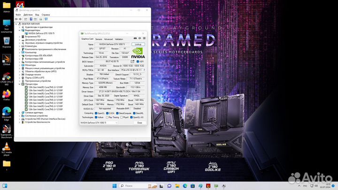Expand the Сетевые адаптеры node
The image size is (338, 190).
pyautogui.click(x=19, y=113)
